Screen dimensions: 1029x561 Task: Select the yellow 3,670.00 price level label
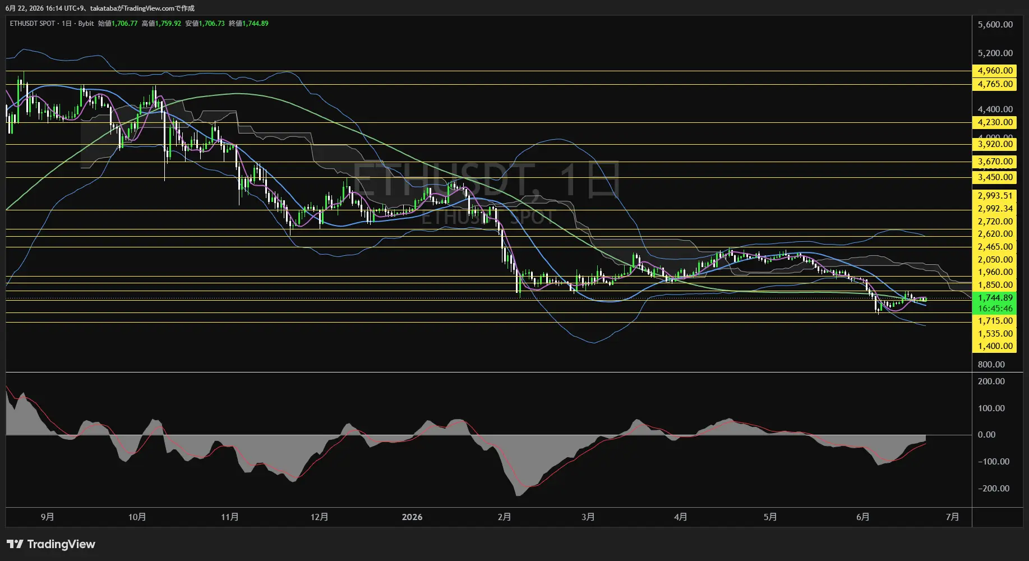coord(995,162)
